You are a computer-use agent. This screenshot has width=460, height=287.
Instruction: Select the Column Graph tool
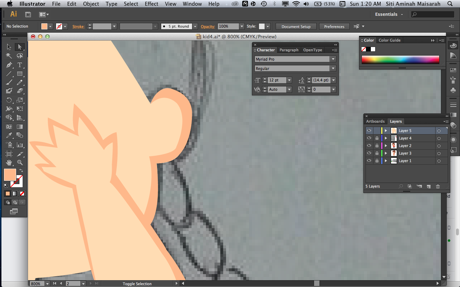(x=20, y=145)
